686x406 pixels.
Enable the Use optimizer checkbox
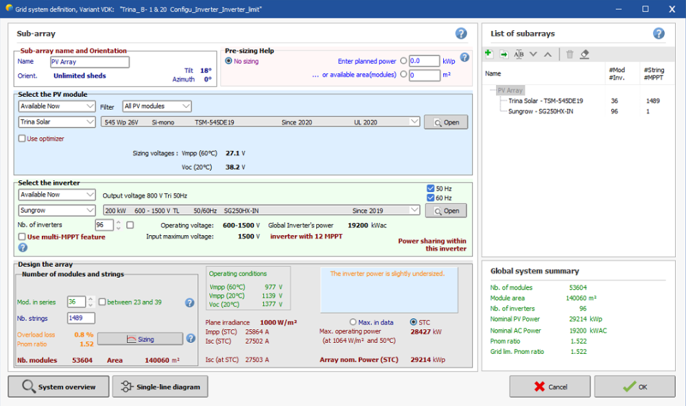22,139
